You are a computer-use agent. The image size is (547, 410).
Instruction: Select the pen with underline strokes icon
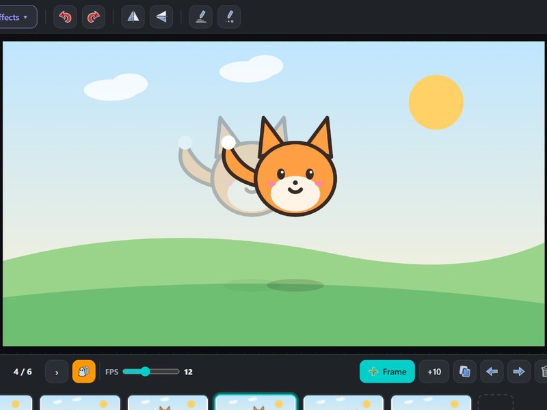point(200,16)
